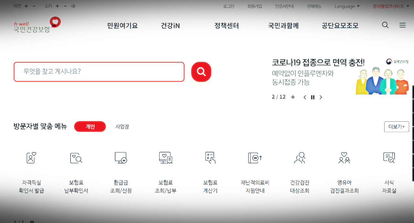Select the 재난적의료비 지원안내 icon

pyautogui.click(x=255, y=158)
